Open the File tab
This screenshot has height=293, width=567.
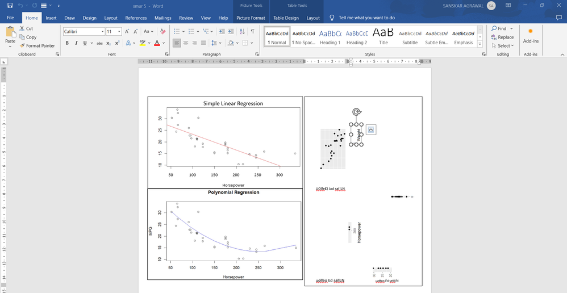pyautogui.click(x=10, y=18)
